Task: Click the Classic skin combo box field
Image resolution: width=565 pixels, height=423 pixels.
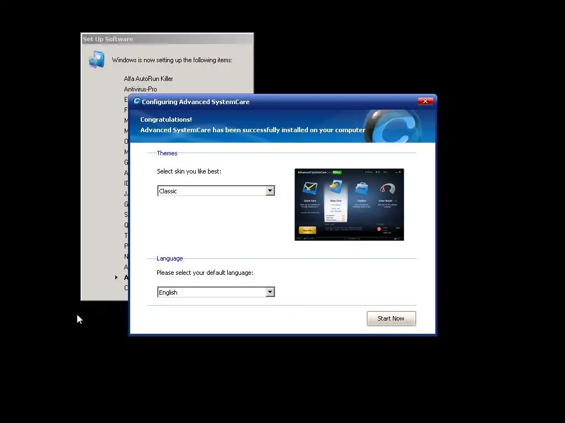Action: (x=216, y=191)
